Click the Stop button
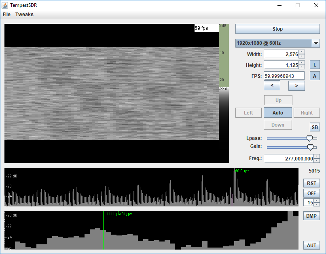 pyautogui.click(x=277, y=29)
